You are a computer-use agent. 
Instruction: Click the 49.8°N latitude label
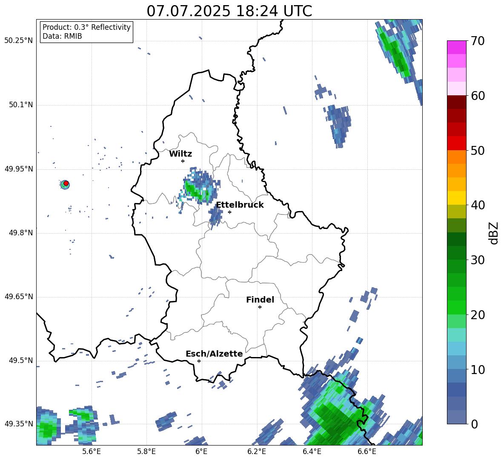pos(20,233)
